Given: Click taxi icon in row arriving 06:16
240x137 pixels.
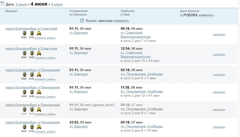Looking at the screenshot, I should (39, 33).
